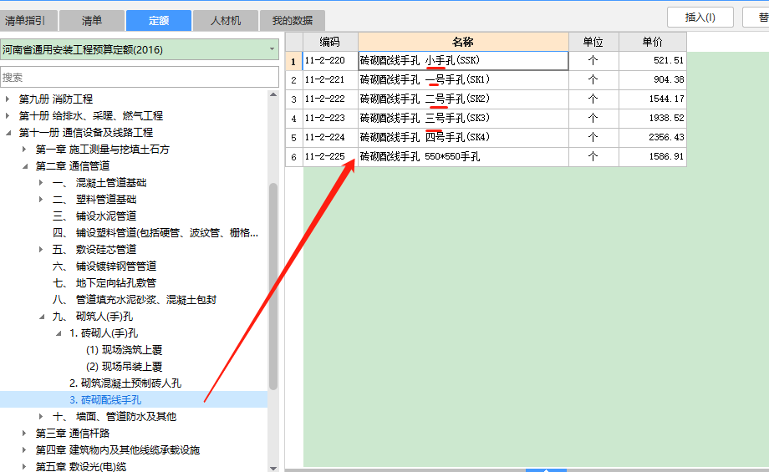Click name cell 二号手孔(SK2)
The height and width of the screenshot is (472, 769).
pyautogui.click(x=463, y=99)
